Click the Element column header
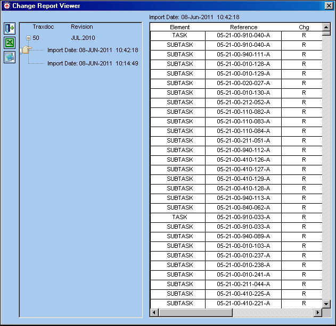The height and width of the screenshot is (326, 336). [179, 27]
